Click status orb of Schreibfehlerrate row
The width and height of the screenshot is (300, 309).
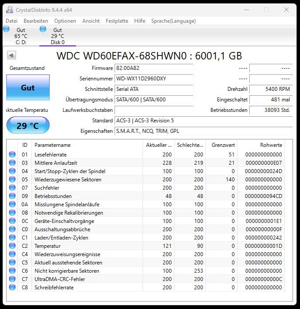tap(12, 287)
